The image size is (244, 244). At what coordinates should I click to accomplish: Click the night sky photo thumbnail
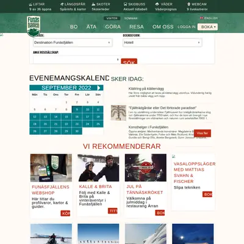[193, 234]
